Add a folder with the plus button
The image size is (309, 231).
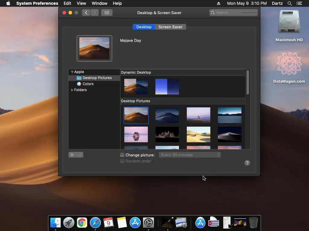point(72,155)
